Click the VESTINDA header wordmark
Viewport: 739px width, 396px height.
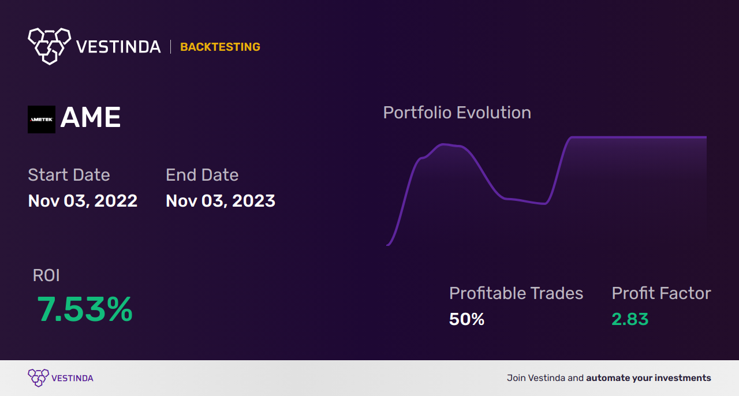[119, 47]
